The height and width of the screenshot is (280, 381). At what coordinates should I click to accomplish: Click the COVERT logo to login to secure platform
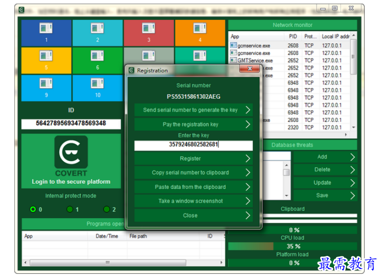[71, 152]
